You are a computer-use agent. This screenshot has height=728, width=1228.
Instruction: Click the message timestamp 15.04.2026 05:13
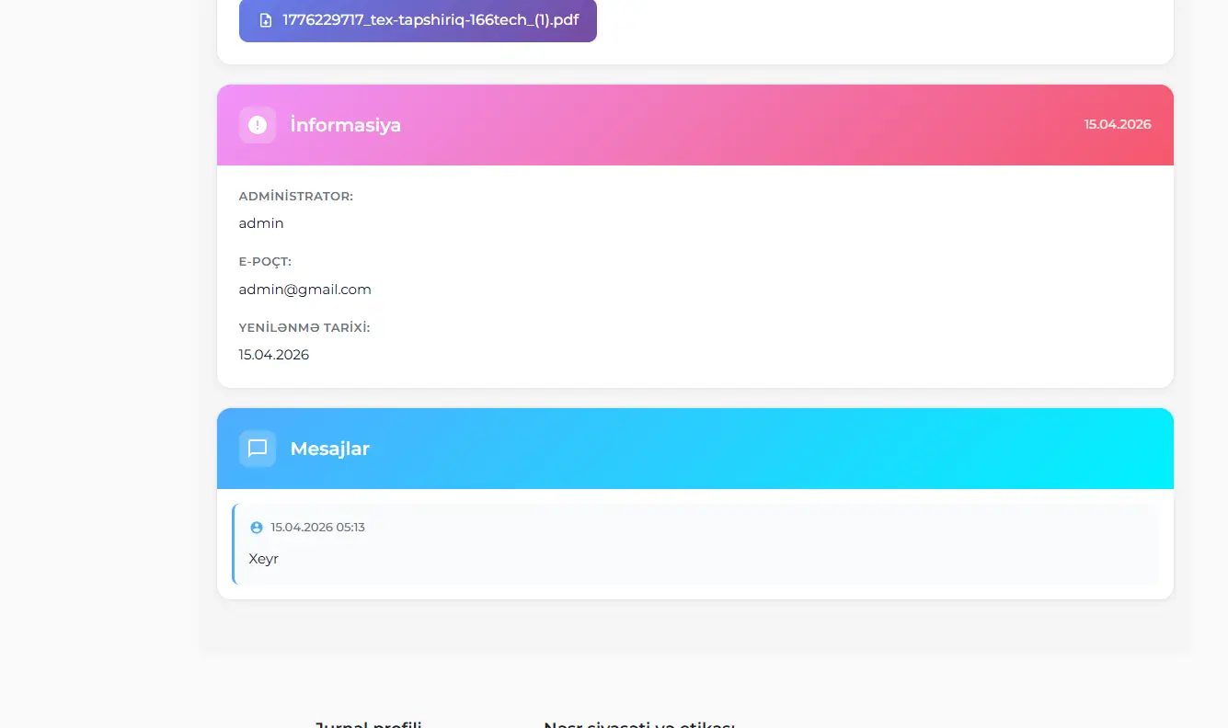pyautogui.click(x=317, y=528)
